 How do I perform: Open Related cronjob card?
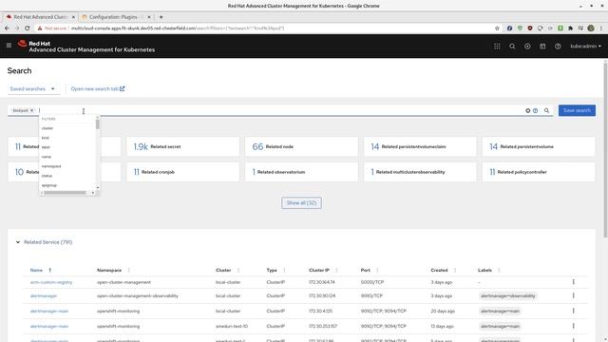click(183, 172)
